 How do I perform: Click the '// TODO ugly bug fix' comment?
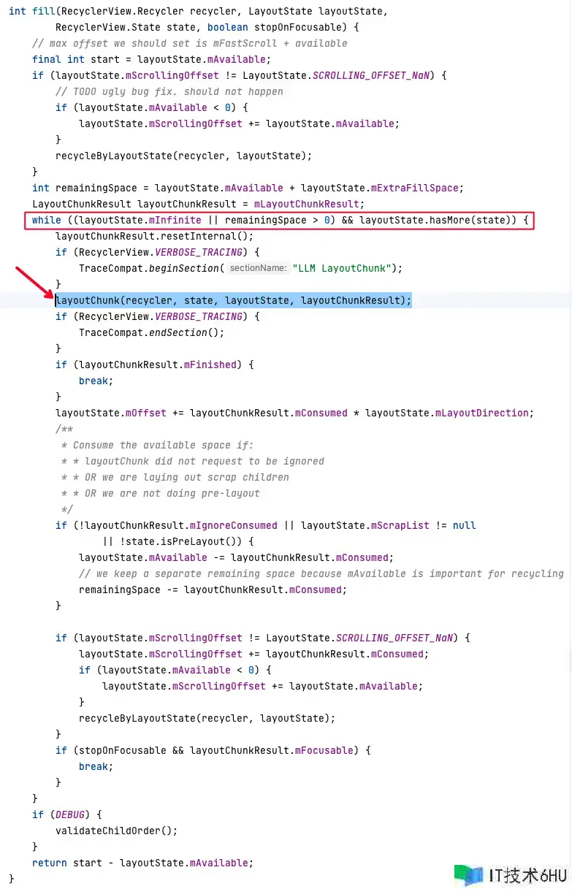pyautogui.click(x=169, y=91)
